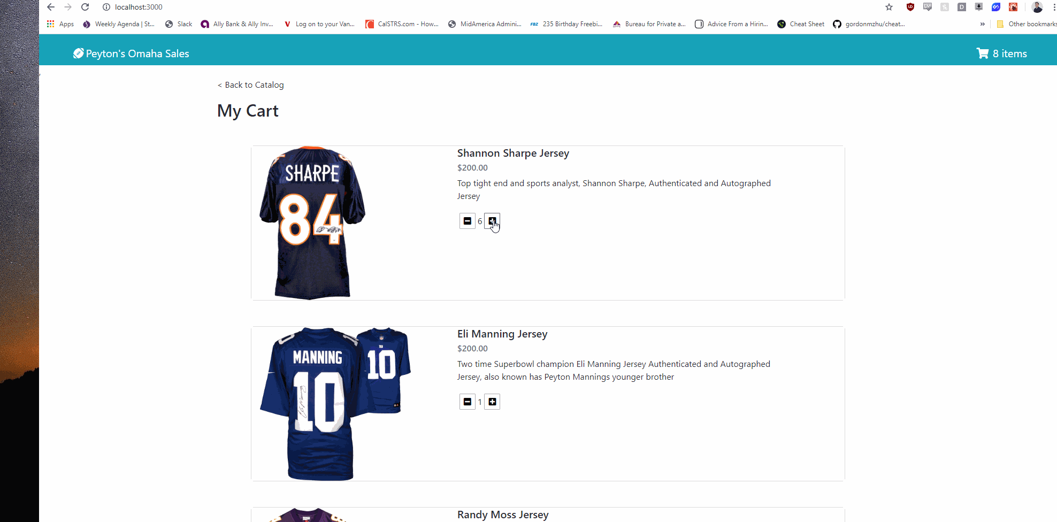This screenshot has height=522, width=1057.
Task: Open the download extension icon
Action: [x=979, y=7]
